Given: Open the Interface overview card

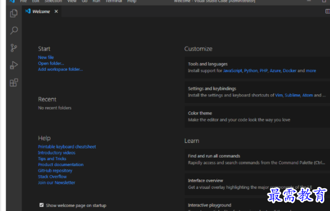Looking at the screenshot, I should point(257,184).
